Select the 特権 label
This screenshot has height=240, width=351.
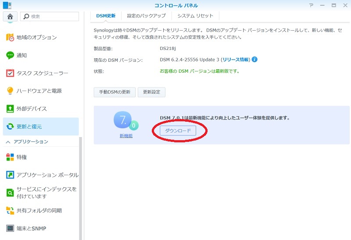(21, 157)
